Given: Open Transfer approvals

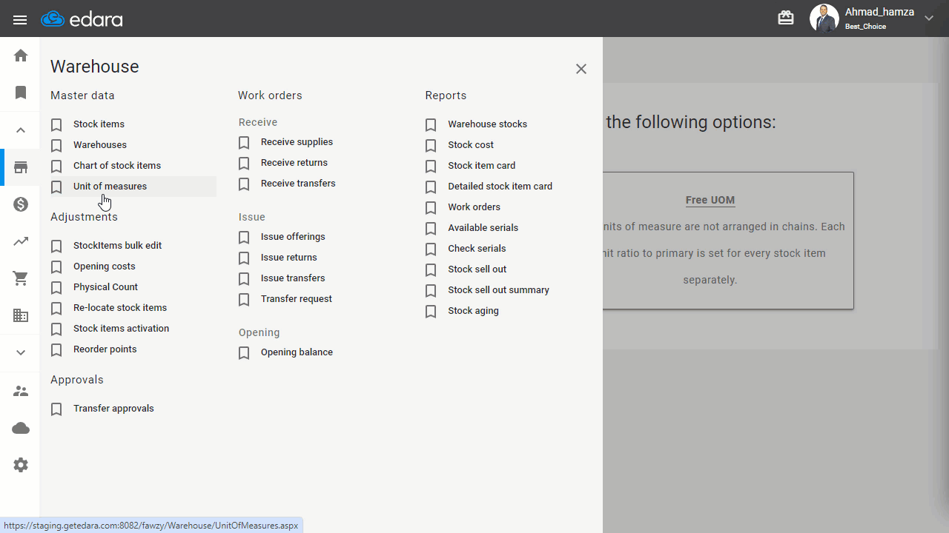Looking at the screenshot, I should pyautogui.click(x=113, y=409).
